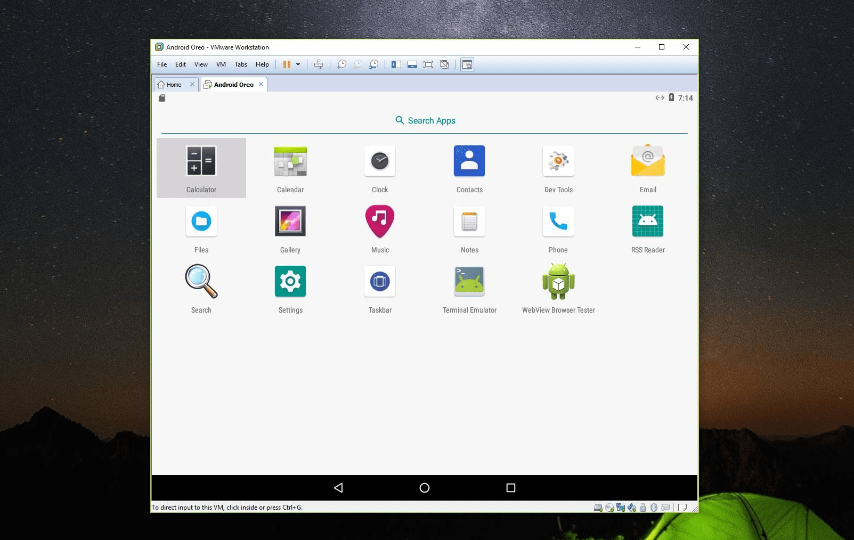Viewport: 854px width, 540px height.
Task: Open the View menu
Action: (201, 64)
